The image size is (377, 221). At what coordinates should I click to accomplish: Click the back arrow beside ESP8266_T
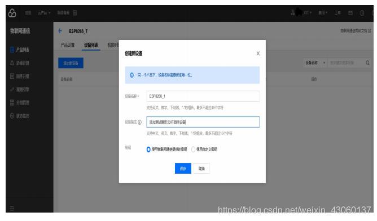tap(60, 31)
